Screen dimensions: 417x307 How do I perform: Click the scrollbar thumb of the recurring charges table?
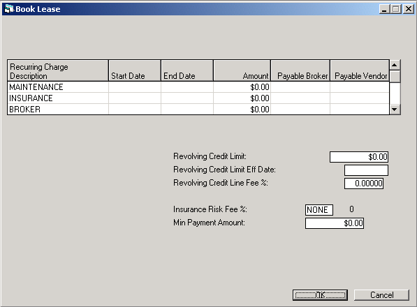click(395, 77)
